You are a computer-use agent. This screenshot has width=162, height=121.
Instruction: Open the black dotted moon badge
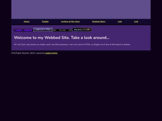(x=62, y=30)
